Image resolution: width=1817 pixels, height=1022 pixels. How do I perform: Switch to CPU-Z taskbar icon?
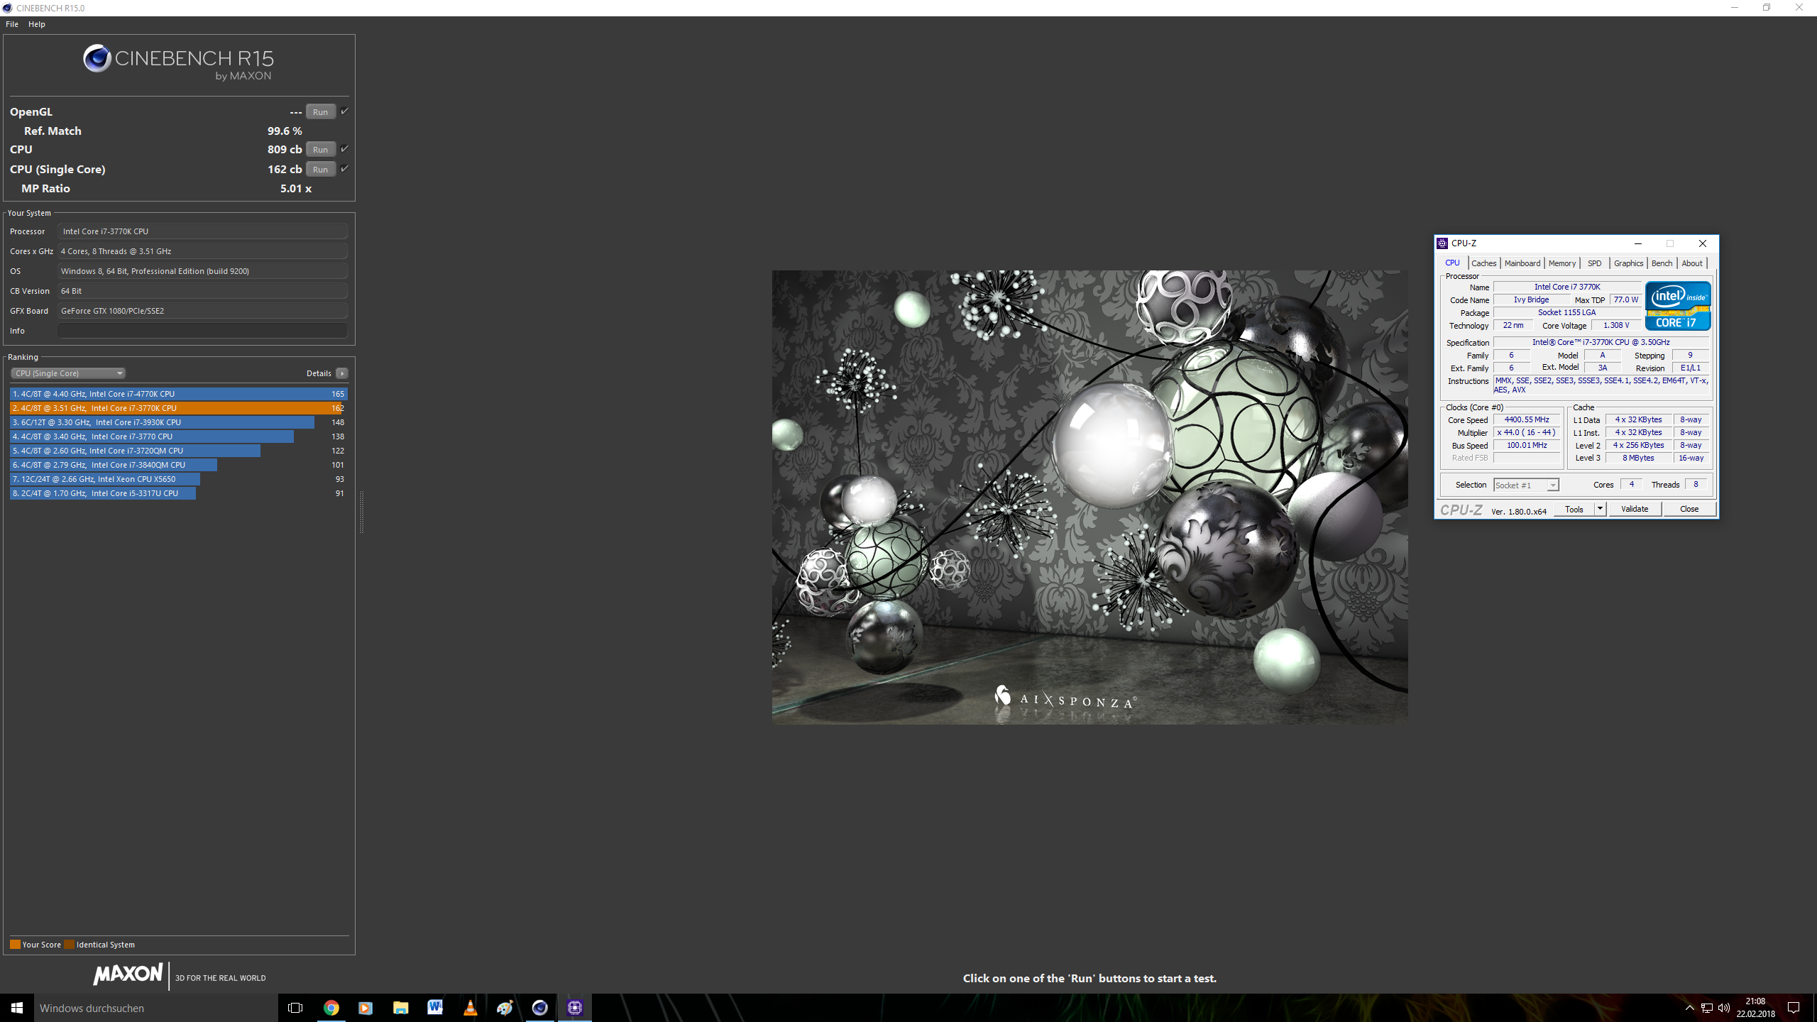point(574,1008)
